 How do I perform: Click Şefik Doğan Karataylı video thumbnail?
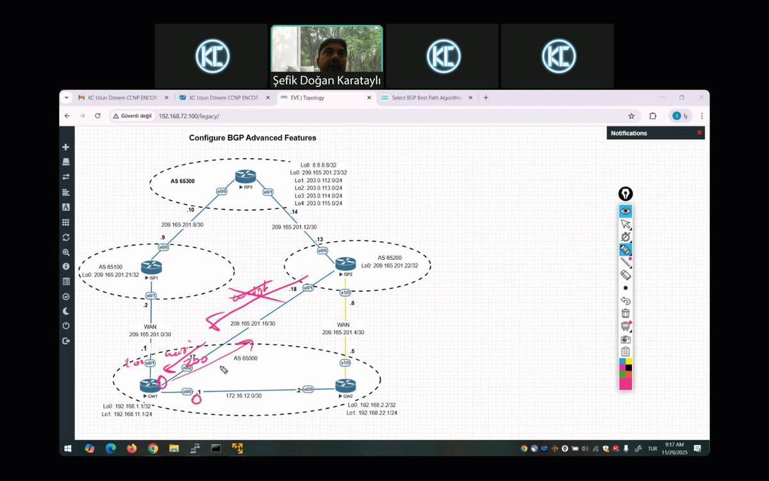[x=327, y=56]
